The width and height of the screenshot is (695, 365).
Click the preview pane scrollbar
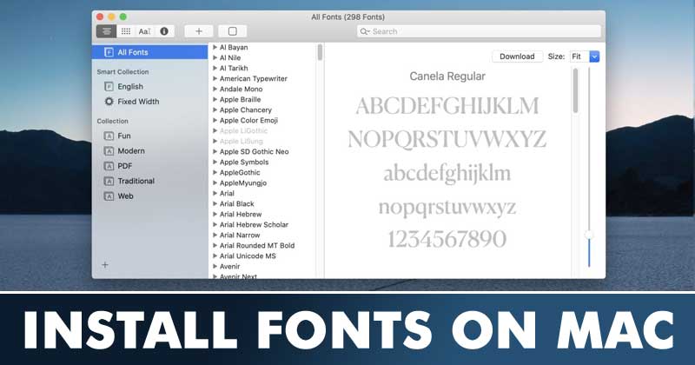pyautogui.click(x=575, y=91)
